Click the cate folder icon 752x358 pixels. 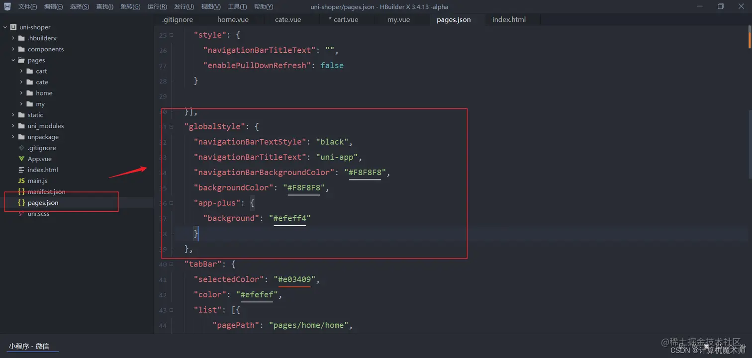[30, 82]
